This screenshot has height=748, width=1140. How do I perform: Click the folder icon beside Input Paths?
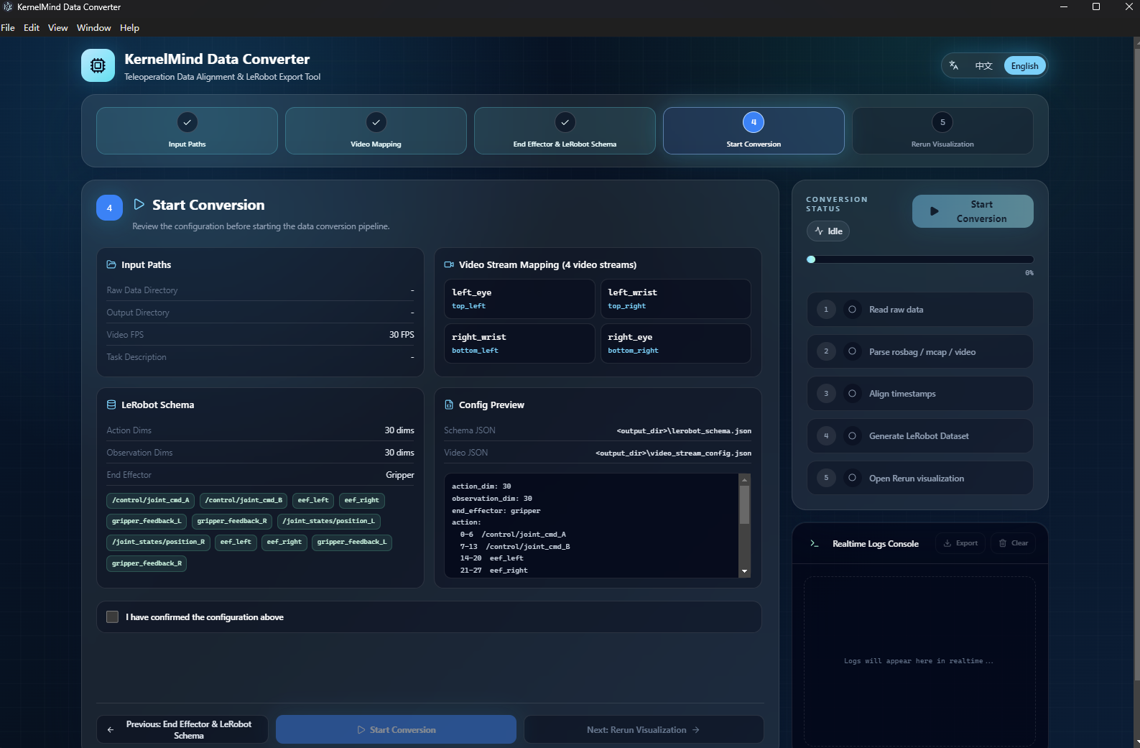(x=111, y=264)
